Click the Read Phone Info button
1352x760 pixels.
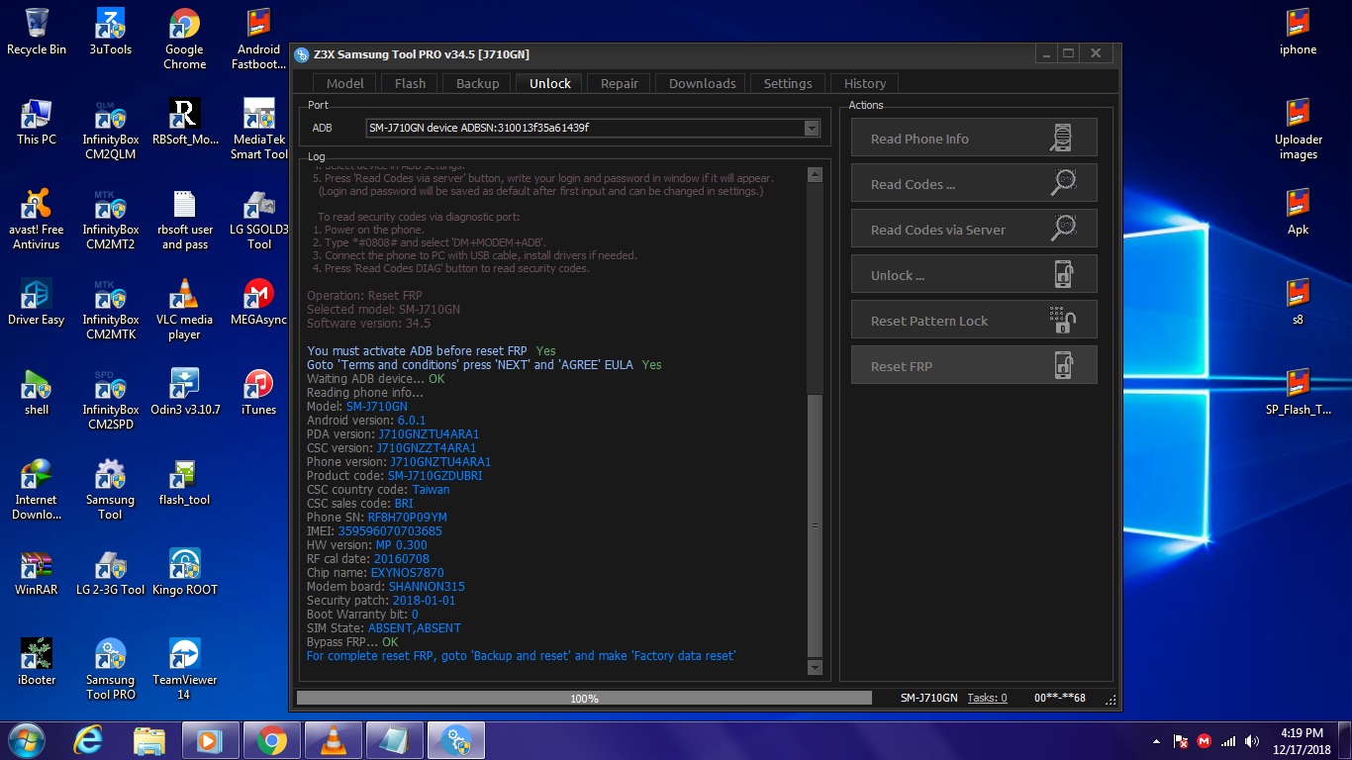974,138
